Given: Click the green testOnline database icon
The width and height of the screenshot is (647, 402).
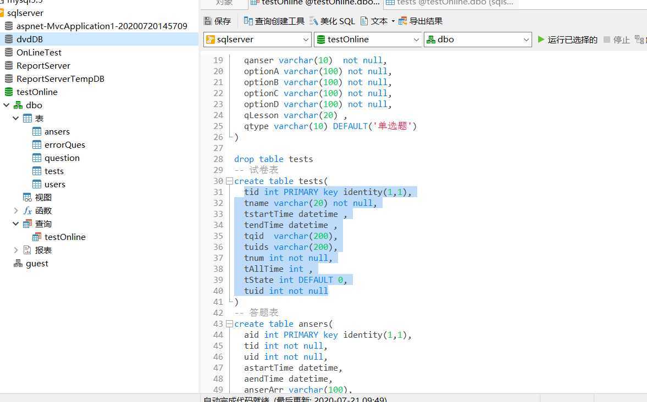Looking at the screenshot, I should click(x=9, y=92).
